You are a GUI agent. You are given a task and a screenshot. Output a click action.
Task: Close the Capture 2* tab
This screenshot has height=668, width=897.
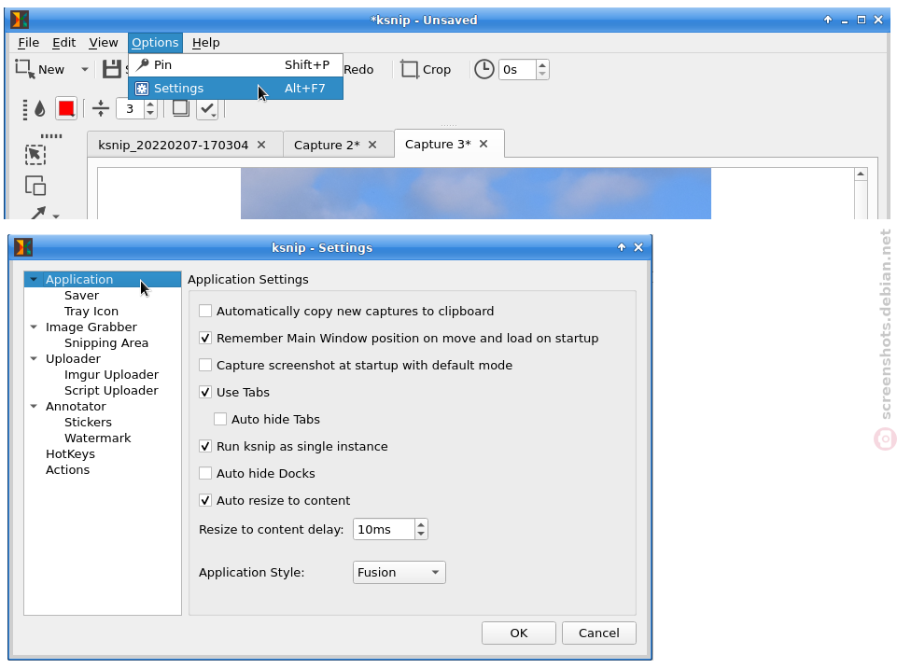(x=372, y=145)
